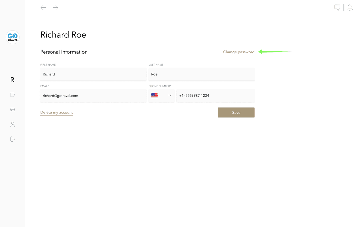Click the Last Name input field

(201, 74)
